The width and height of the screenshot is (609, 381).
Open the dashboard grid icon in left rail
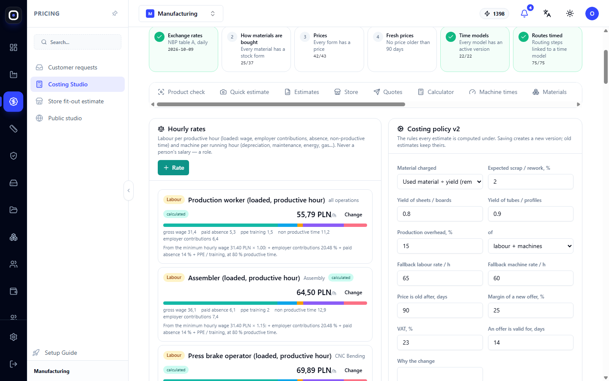coord(14,47)
